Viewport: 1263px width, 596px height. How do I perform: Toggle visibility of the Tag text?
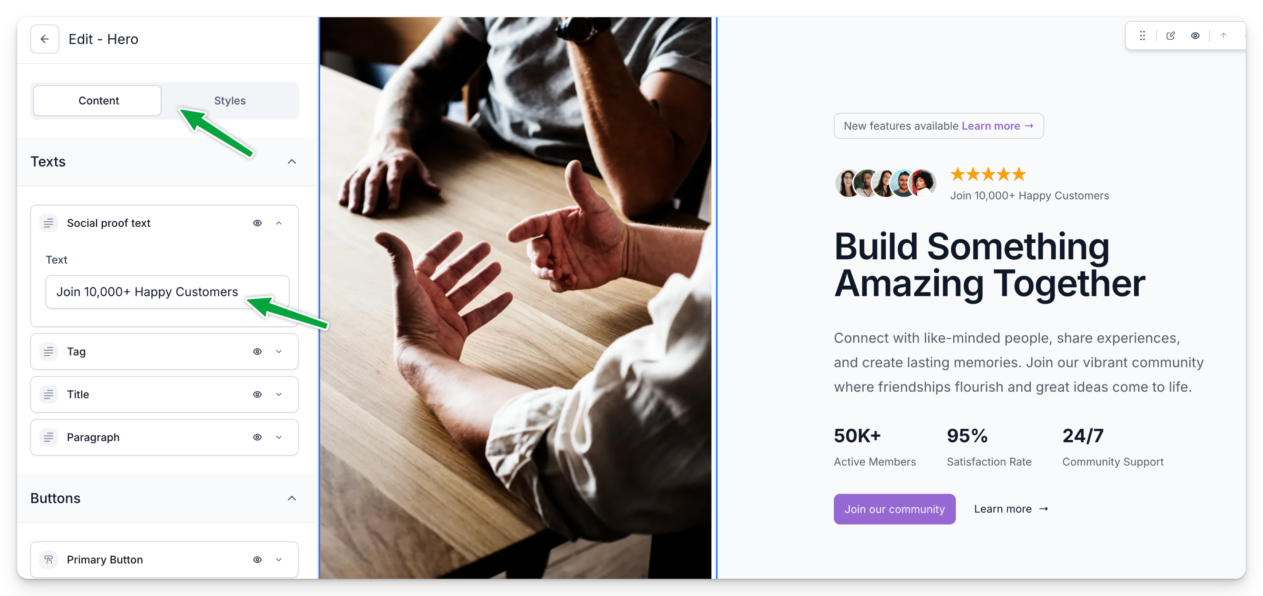[257, 351]
